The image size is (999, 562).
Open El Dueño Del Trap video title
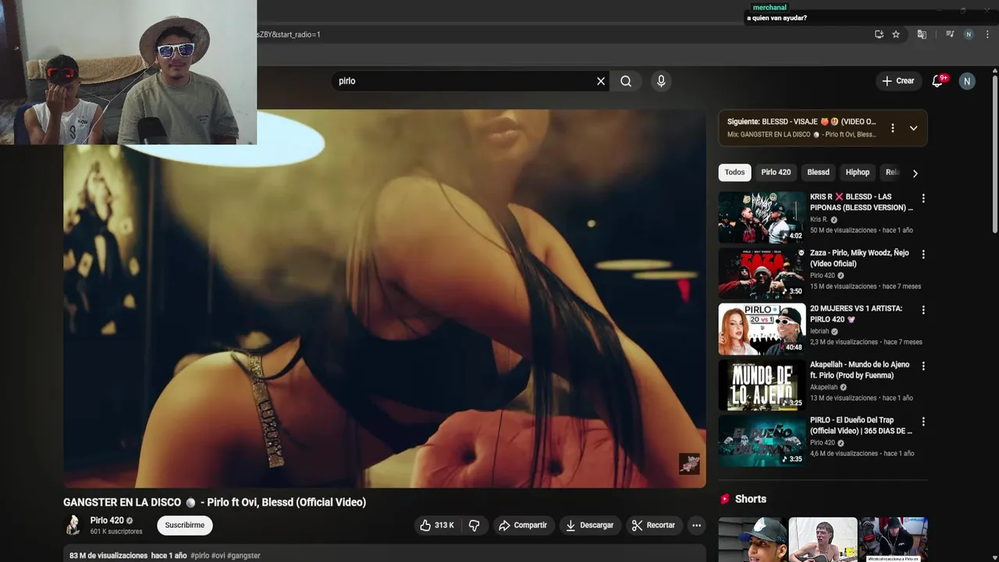point(861,425)
